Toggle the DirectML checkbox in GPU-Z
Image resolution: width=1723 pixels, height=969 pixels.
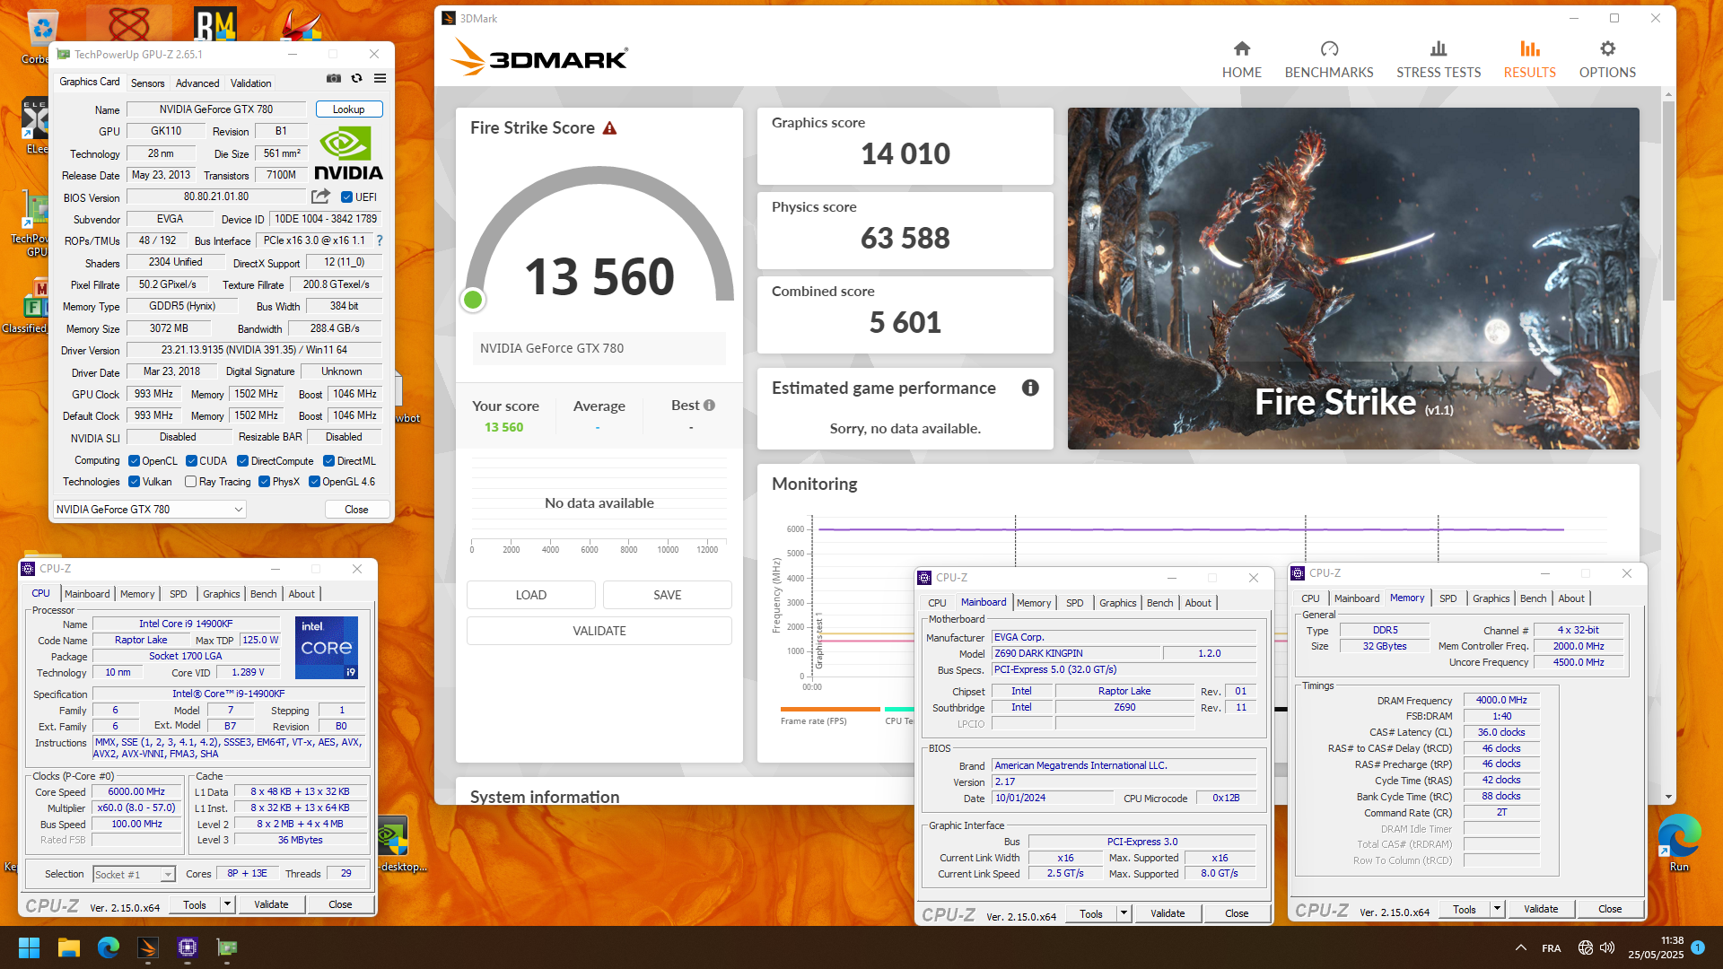(328, 461)
